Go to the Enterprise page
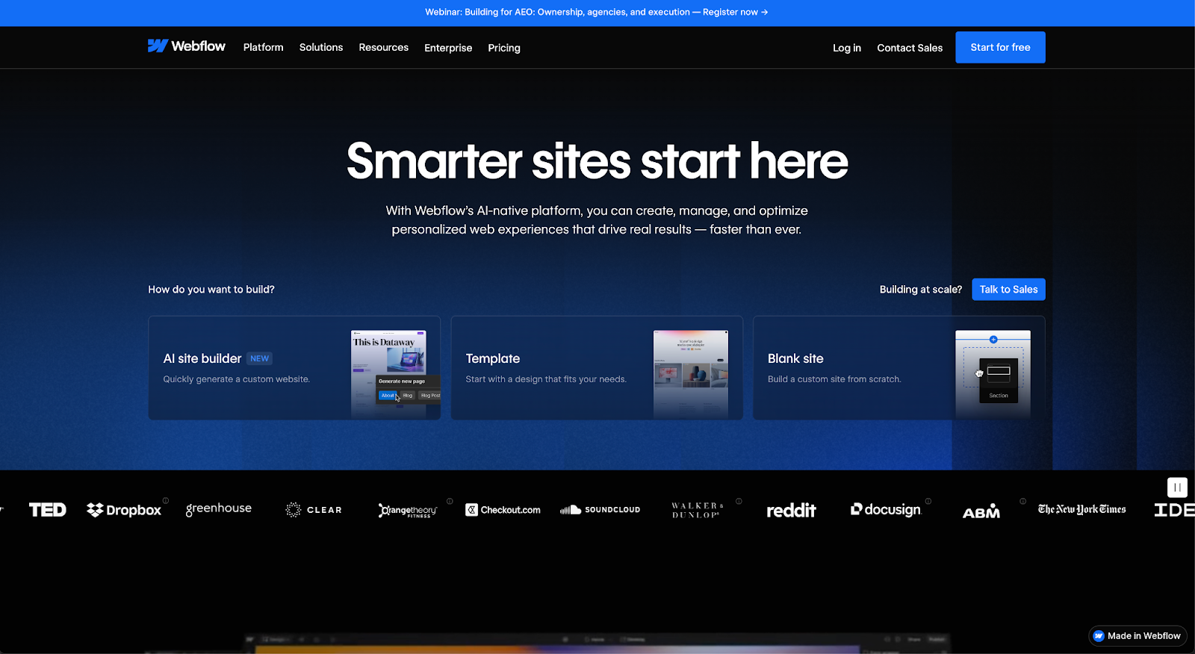 click(x=448, y=48)
